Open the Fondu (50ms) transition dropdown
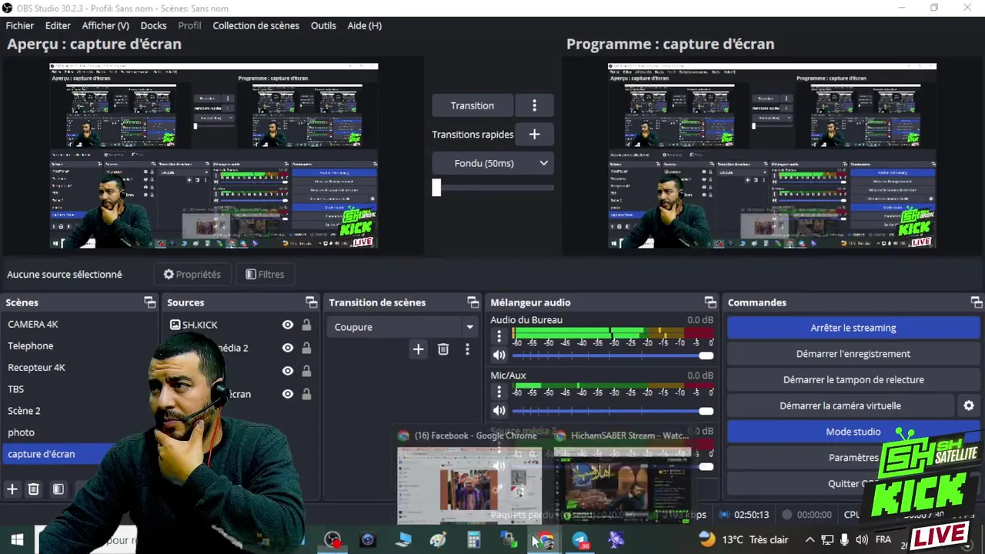 pyautogui.click(x=492, y=163)
